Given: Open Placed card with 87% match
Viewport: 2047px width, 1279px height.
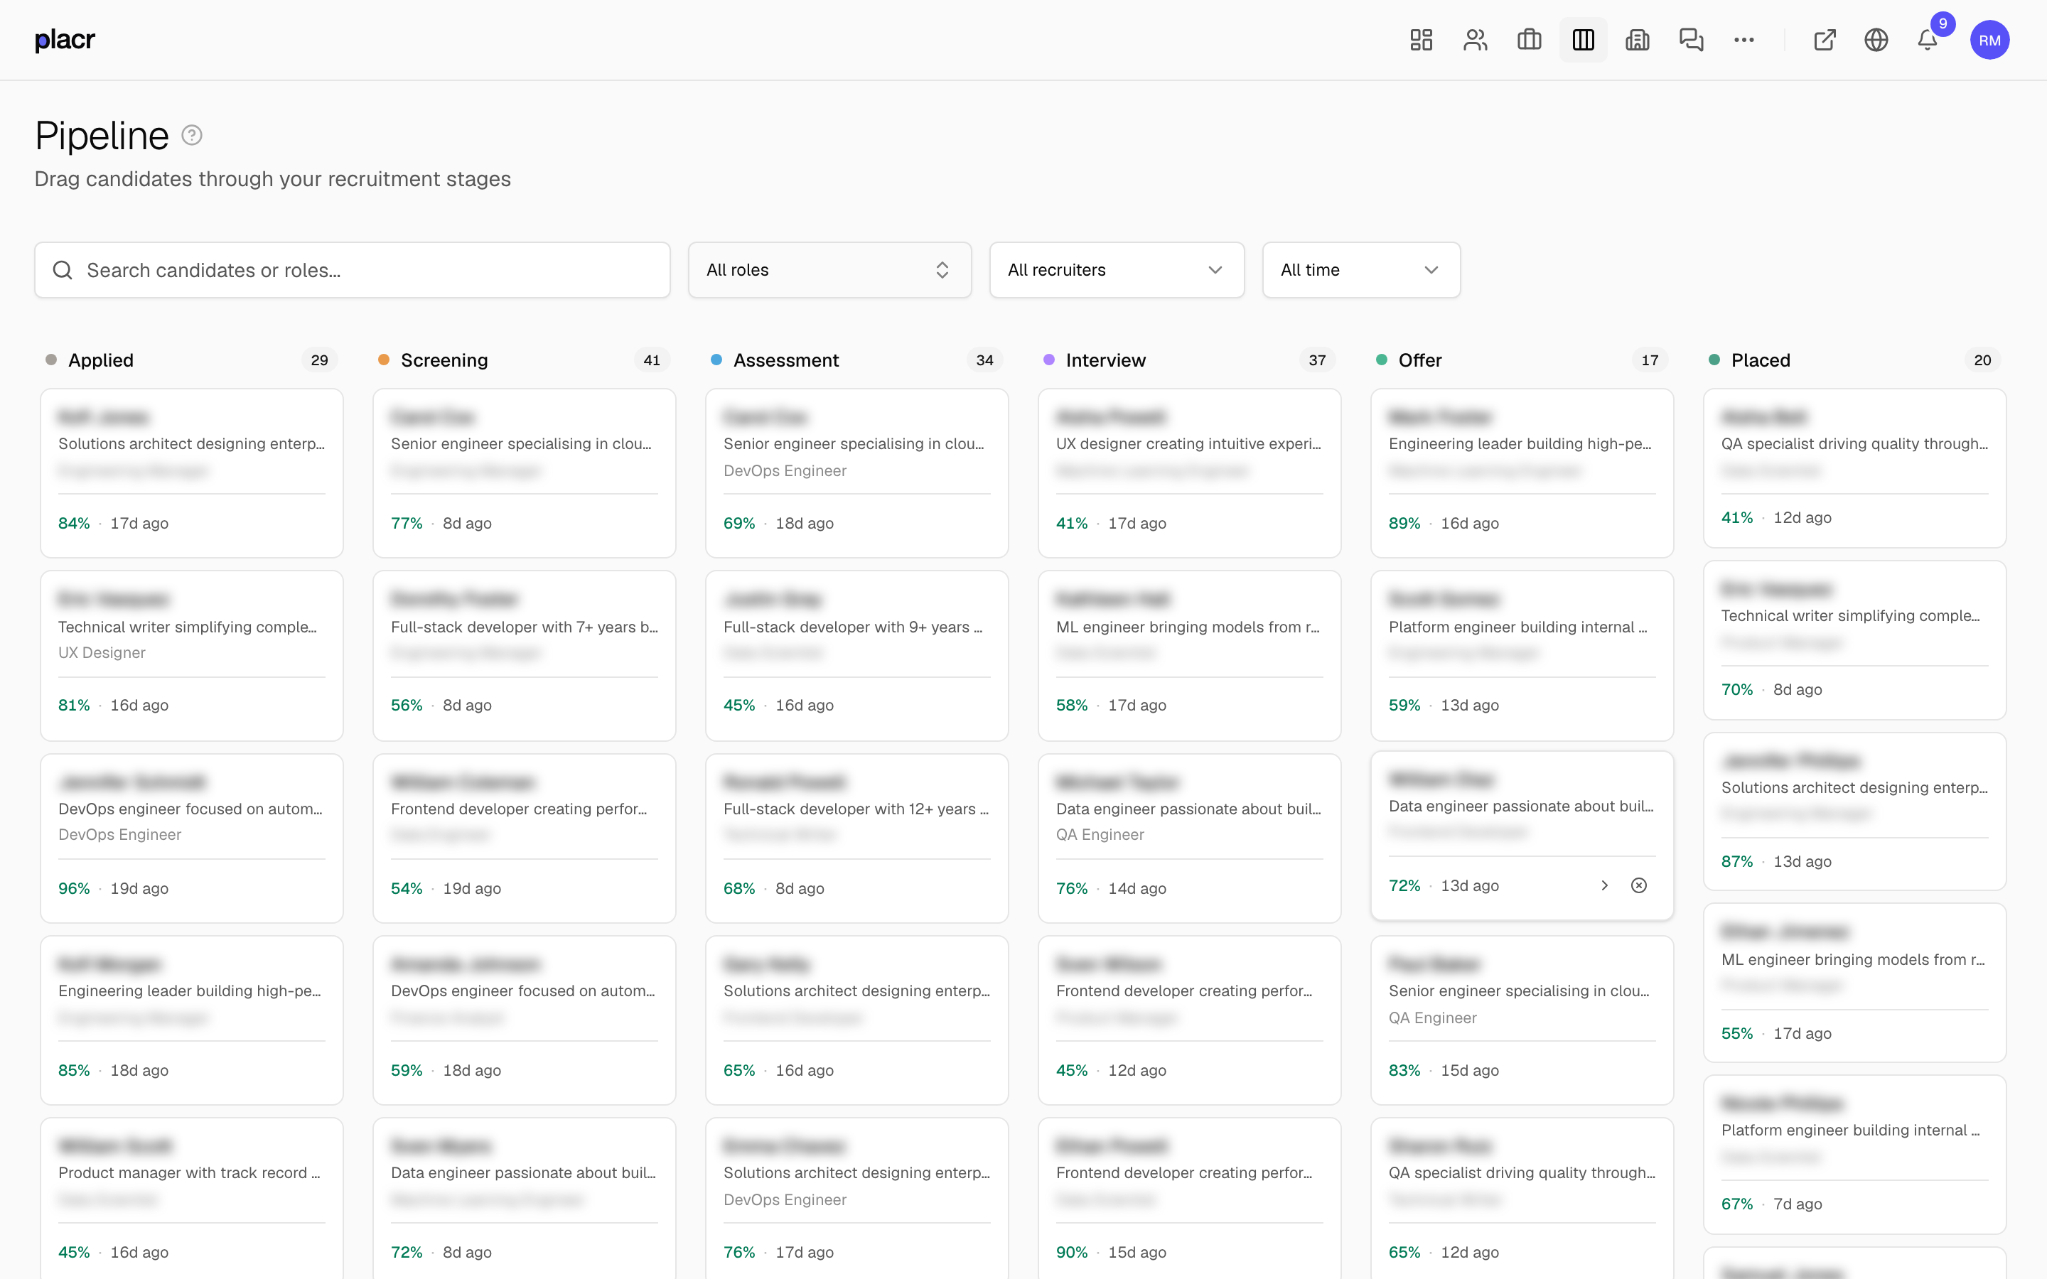Looking at the screenshot, I should (x=1854, y=811).
